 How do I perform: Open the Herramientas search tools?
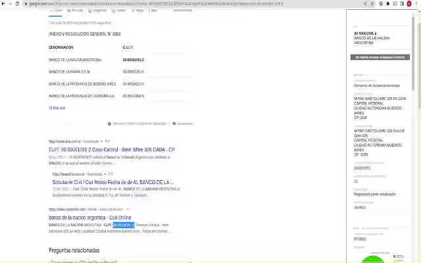[x=183, y=11]
